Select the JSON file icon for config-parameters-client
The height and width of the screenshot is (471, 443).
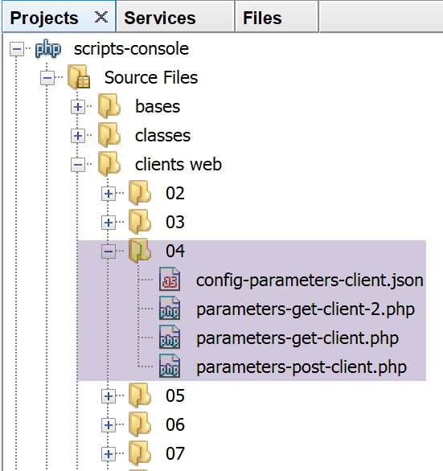click(170, 280)
